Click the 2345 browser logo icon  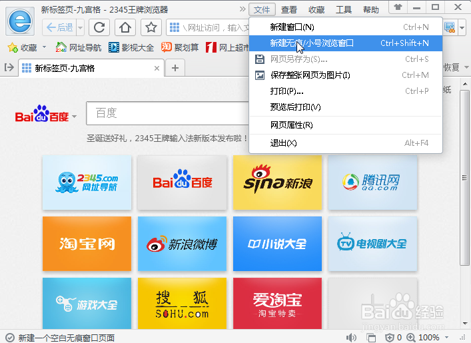[20, 21]
